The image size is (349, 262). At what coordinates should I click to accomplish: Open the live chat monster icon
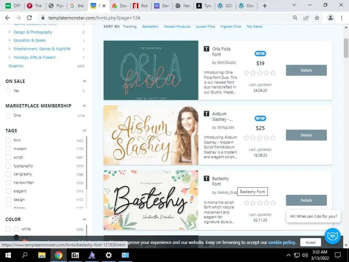click(333, 236)
